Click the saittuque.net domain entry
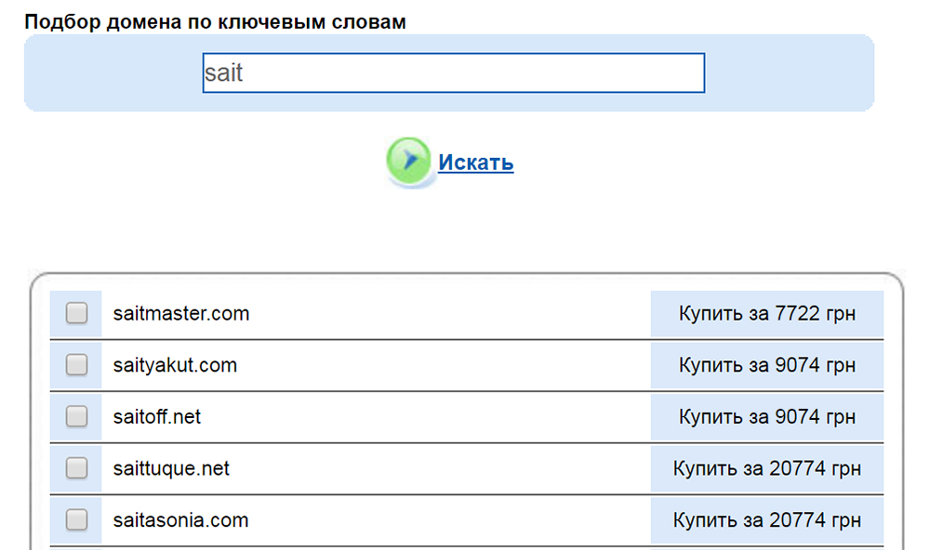This screenshot has width=930, height=550. (171, 469)
